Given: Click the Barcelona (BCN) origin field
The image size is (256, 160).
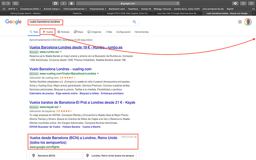Looking at the screenshot, I should pos(56,156).
